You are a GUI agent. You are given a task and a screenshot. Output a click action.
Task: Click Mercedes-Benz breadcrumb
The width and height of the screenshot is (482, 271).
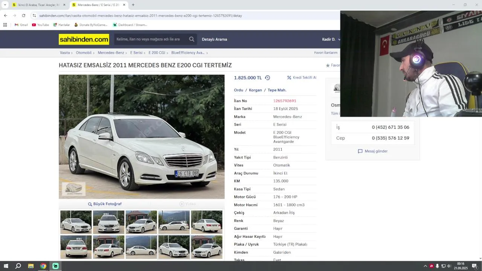(x=111, y=53)
